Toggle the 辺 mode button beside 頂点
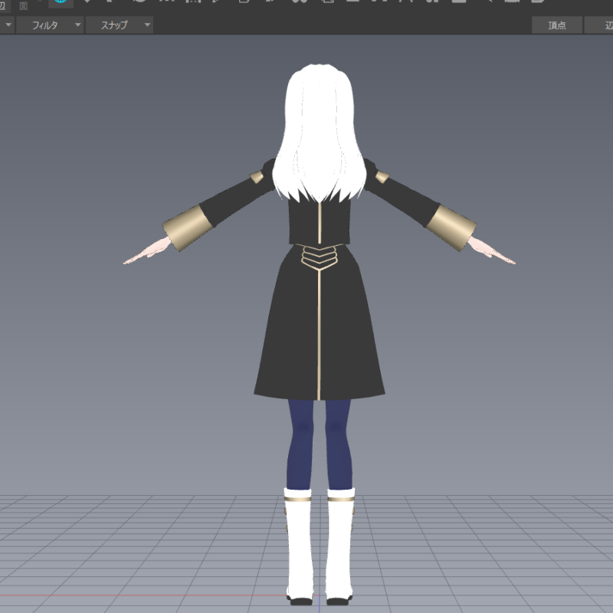This screenshot has height=613, width=613. pos(602,25)
